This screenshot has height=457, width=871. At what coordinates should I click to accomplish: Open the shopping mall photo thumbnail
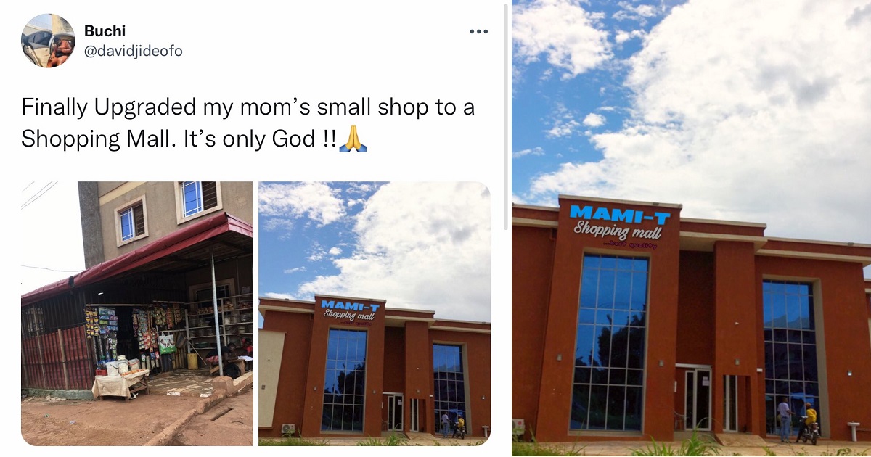(x=375, y=313)
